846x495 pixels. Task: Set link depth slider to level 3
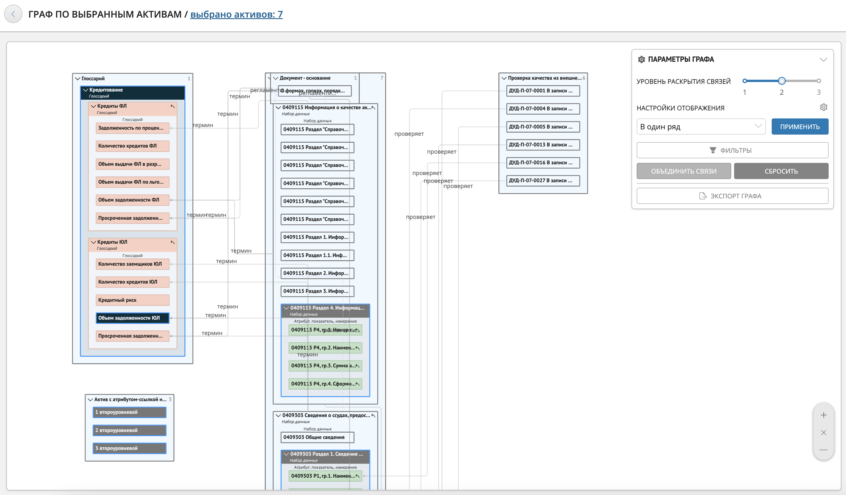(819, 81)
